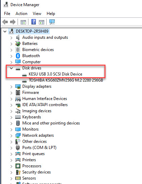Select the Ports (COM & LPT) label

(39, 148)
